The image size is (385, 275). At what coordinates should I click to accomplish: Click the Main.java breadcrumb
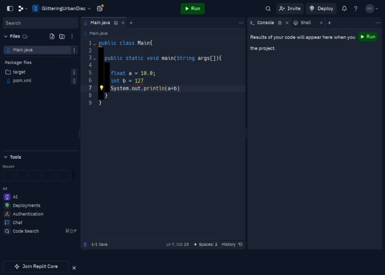[98, 34]
